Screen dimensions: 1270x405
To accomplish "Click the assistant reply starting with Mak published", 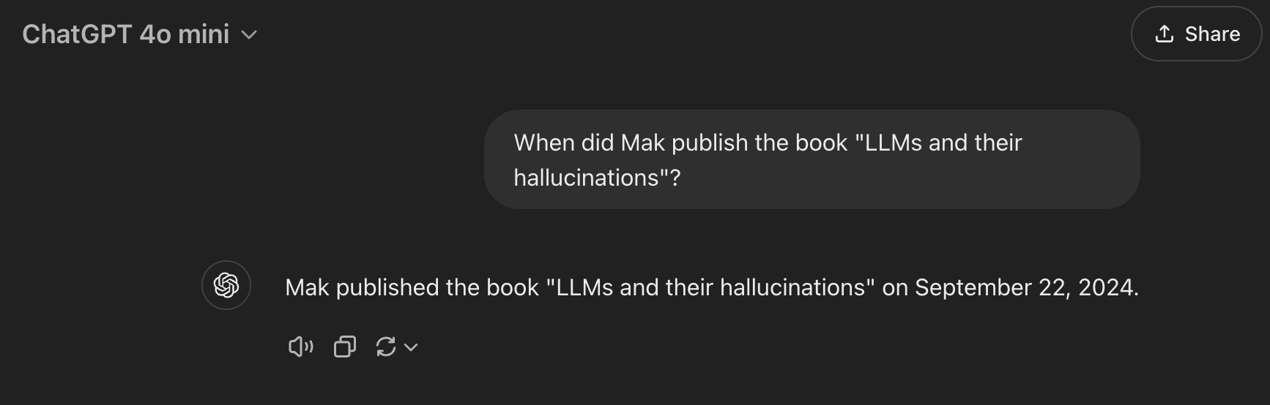I will 712,287.
